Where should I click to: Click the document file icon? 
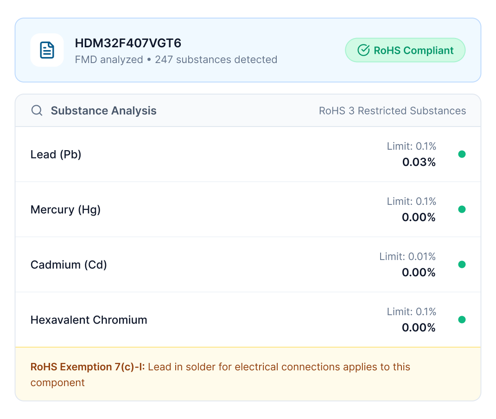pos(47,50)
